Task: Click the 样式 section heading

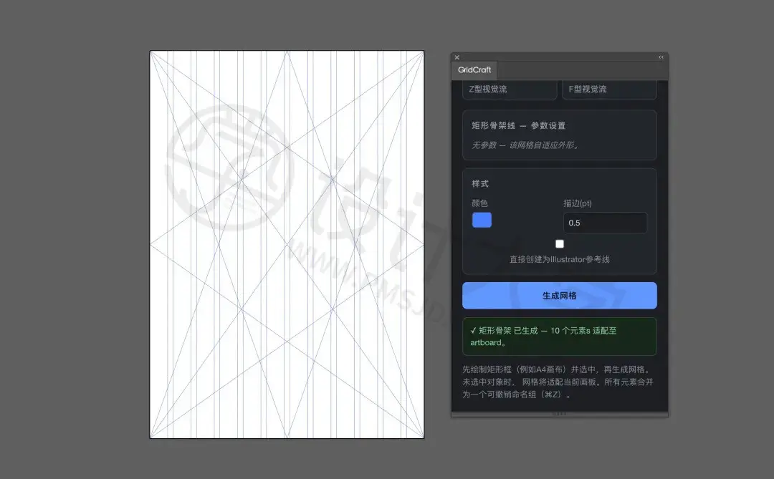Action: [x=479, y=183]
